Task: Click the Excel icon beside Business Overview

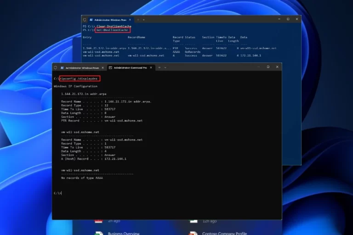Action: coord(99,233)
